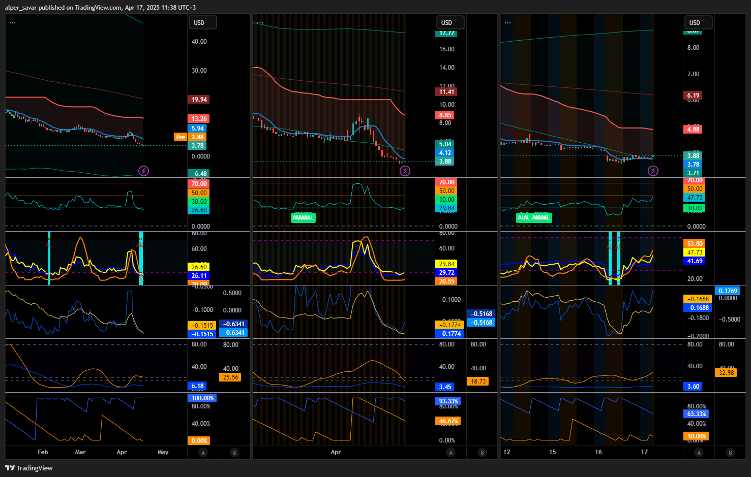
Task: Click the 29.72 blue indicator value
Action: point(446,273)
